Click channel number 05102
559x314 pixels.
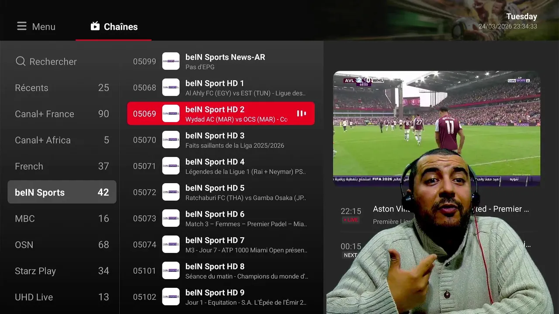145,297
